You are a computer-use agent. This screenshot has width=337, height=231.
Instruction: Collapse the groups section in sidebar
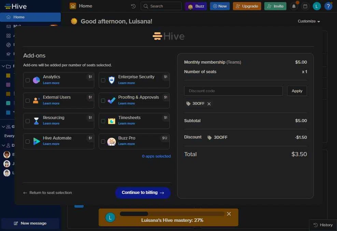(x=3, y=127)
